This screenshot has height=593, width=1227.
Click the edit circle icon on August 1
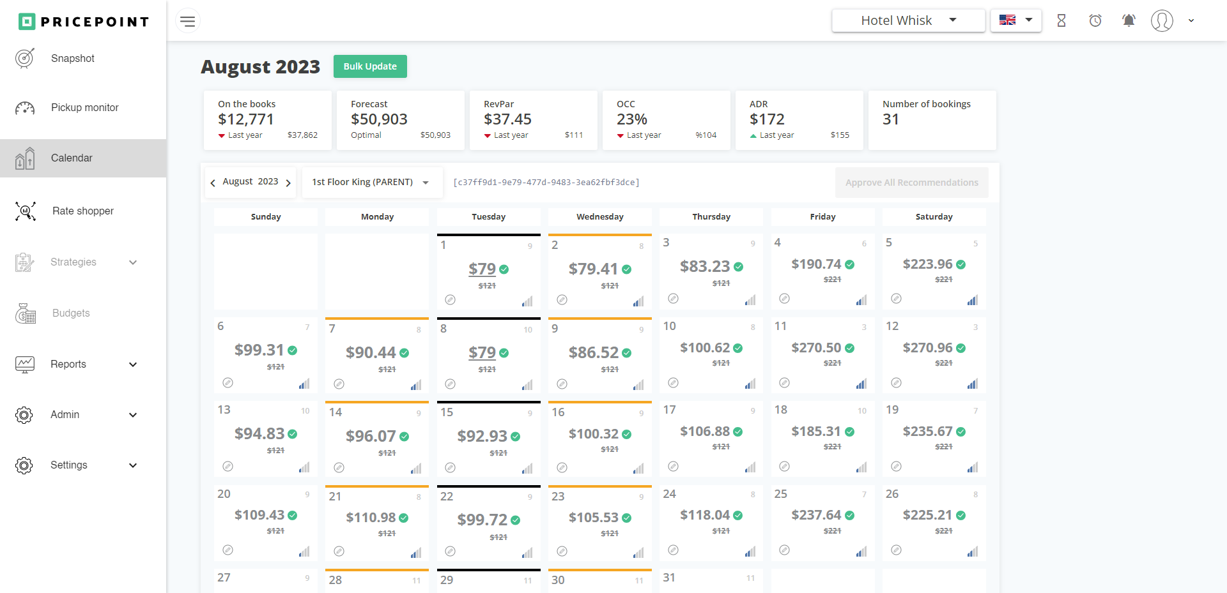(x=451, y=300)
